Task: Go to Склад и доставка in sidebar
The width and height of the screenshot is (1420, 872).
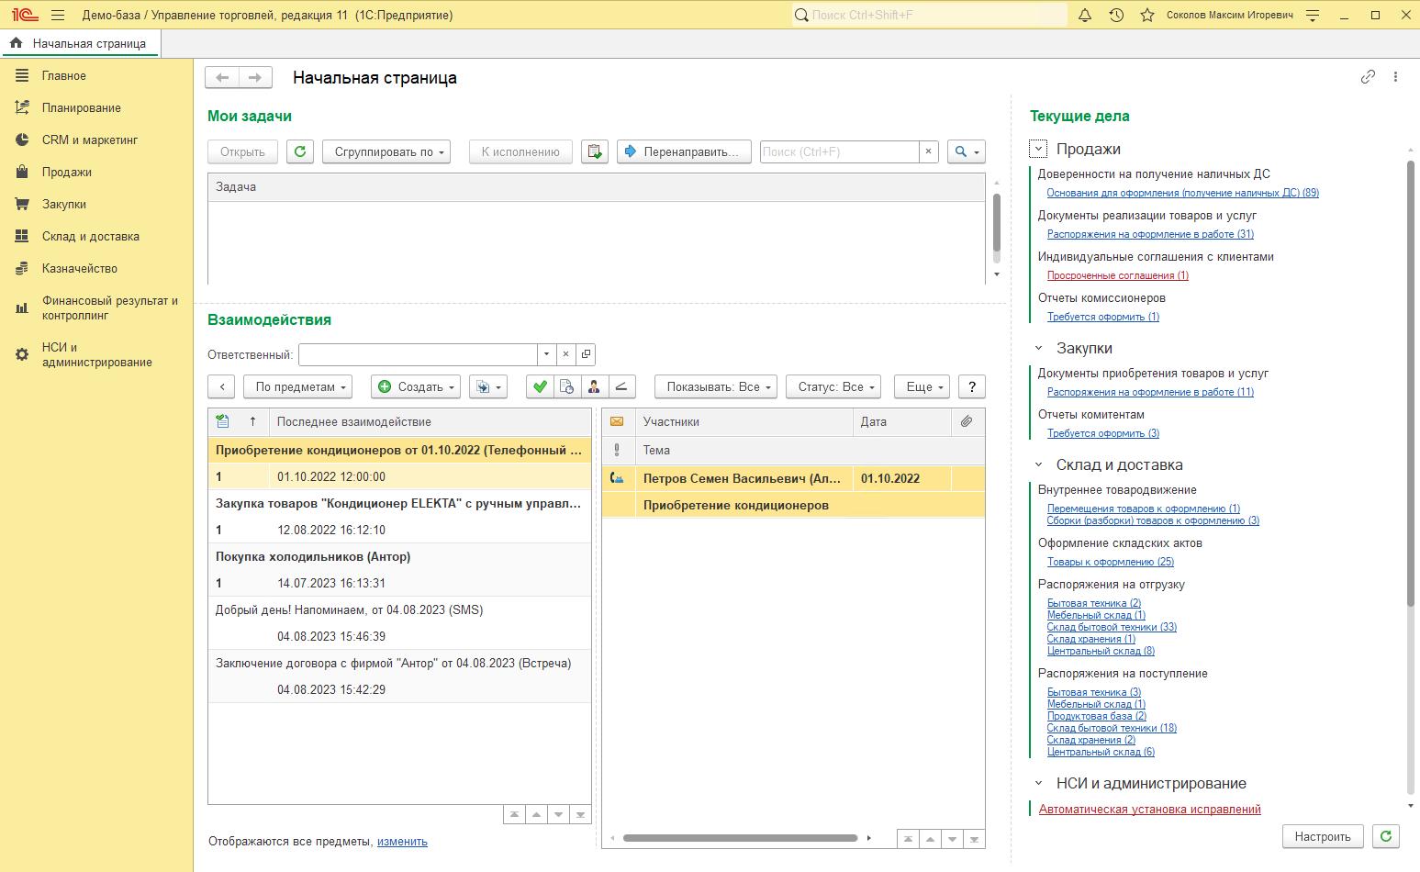Action: click(x=90, y=237)
